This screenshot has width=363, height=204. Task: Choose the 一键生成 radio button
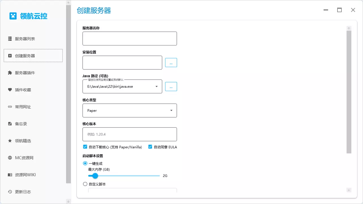(85, 163)
